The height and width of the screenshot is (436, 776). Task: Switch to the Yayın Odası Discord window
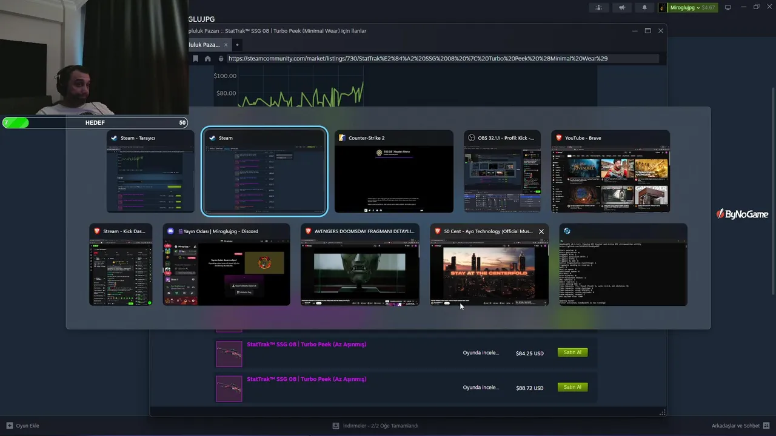click(226, 265)
